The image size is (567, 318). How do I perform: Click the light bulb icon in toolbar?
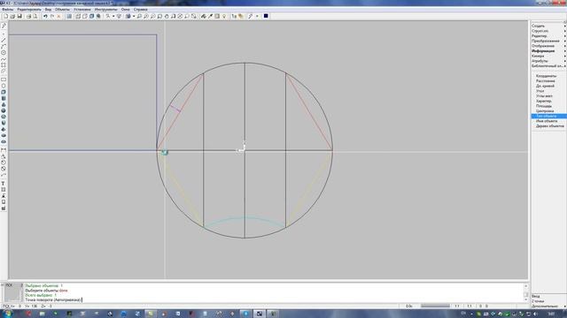pyautogui.click(x=224, y=16)
